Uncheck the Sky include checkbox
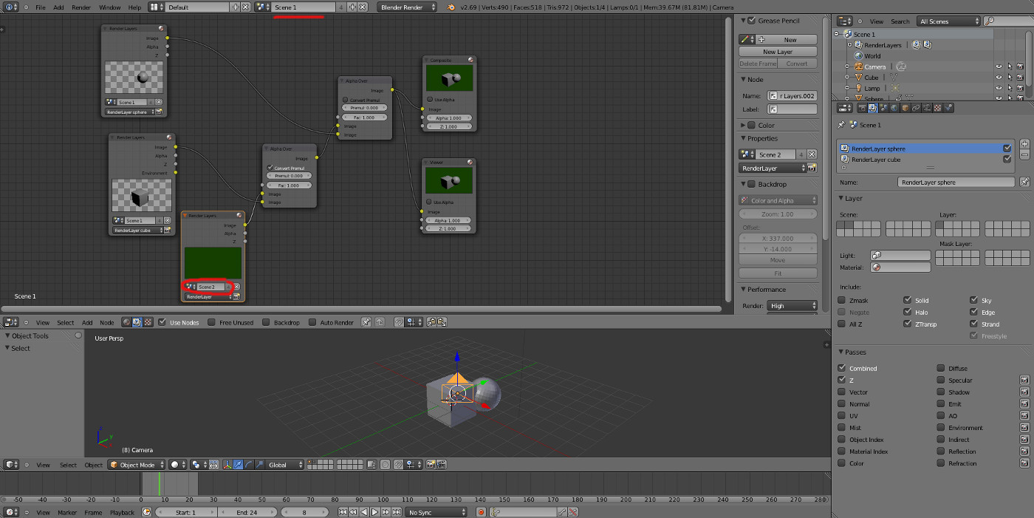Viewport: 1034px width, 518px height. tap(973, 301)
